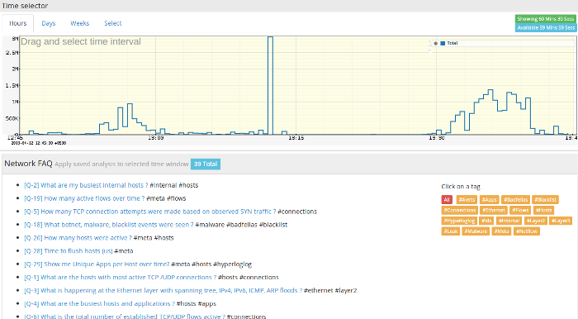Click the Available 59 Mins 59 Secs badge
Screen dimensions: 578x319
[546, 27]
